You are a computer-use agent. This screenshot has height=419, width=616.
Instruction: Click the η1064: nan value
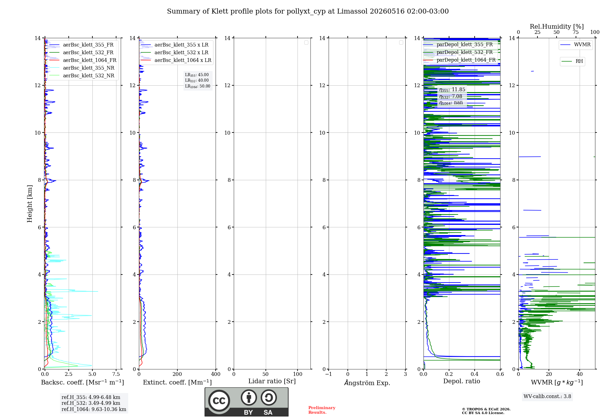tap(451, 103)
